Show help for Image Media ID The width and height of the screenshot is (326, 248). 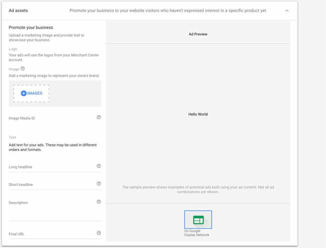tap(99, 117)
